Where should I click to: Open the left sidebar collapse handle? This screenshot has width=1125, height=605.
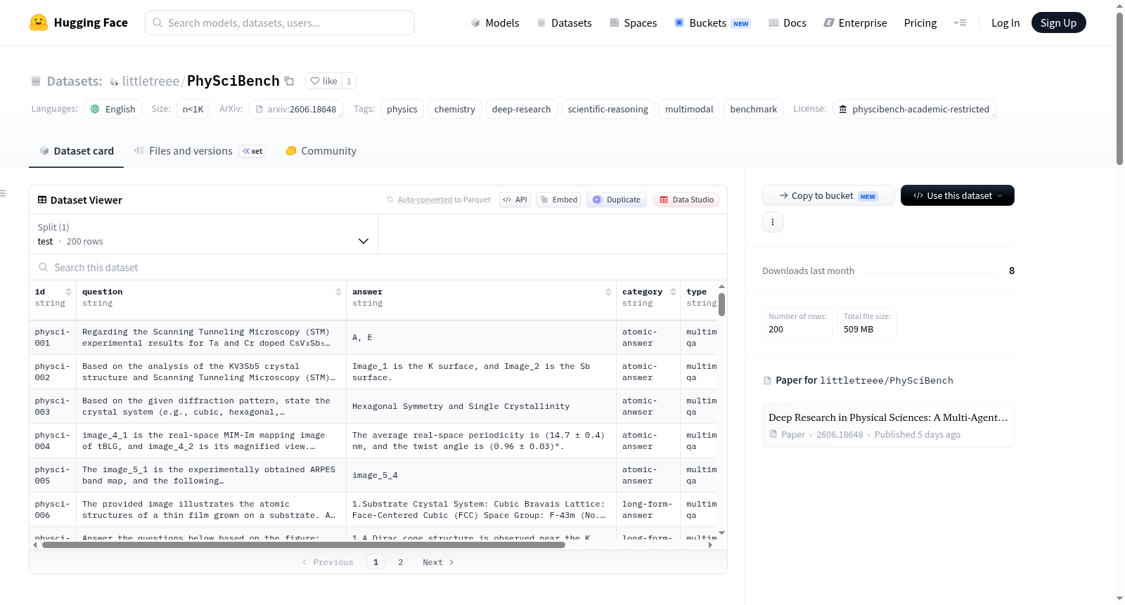tap(3, 193)
